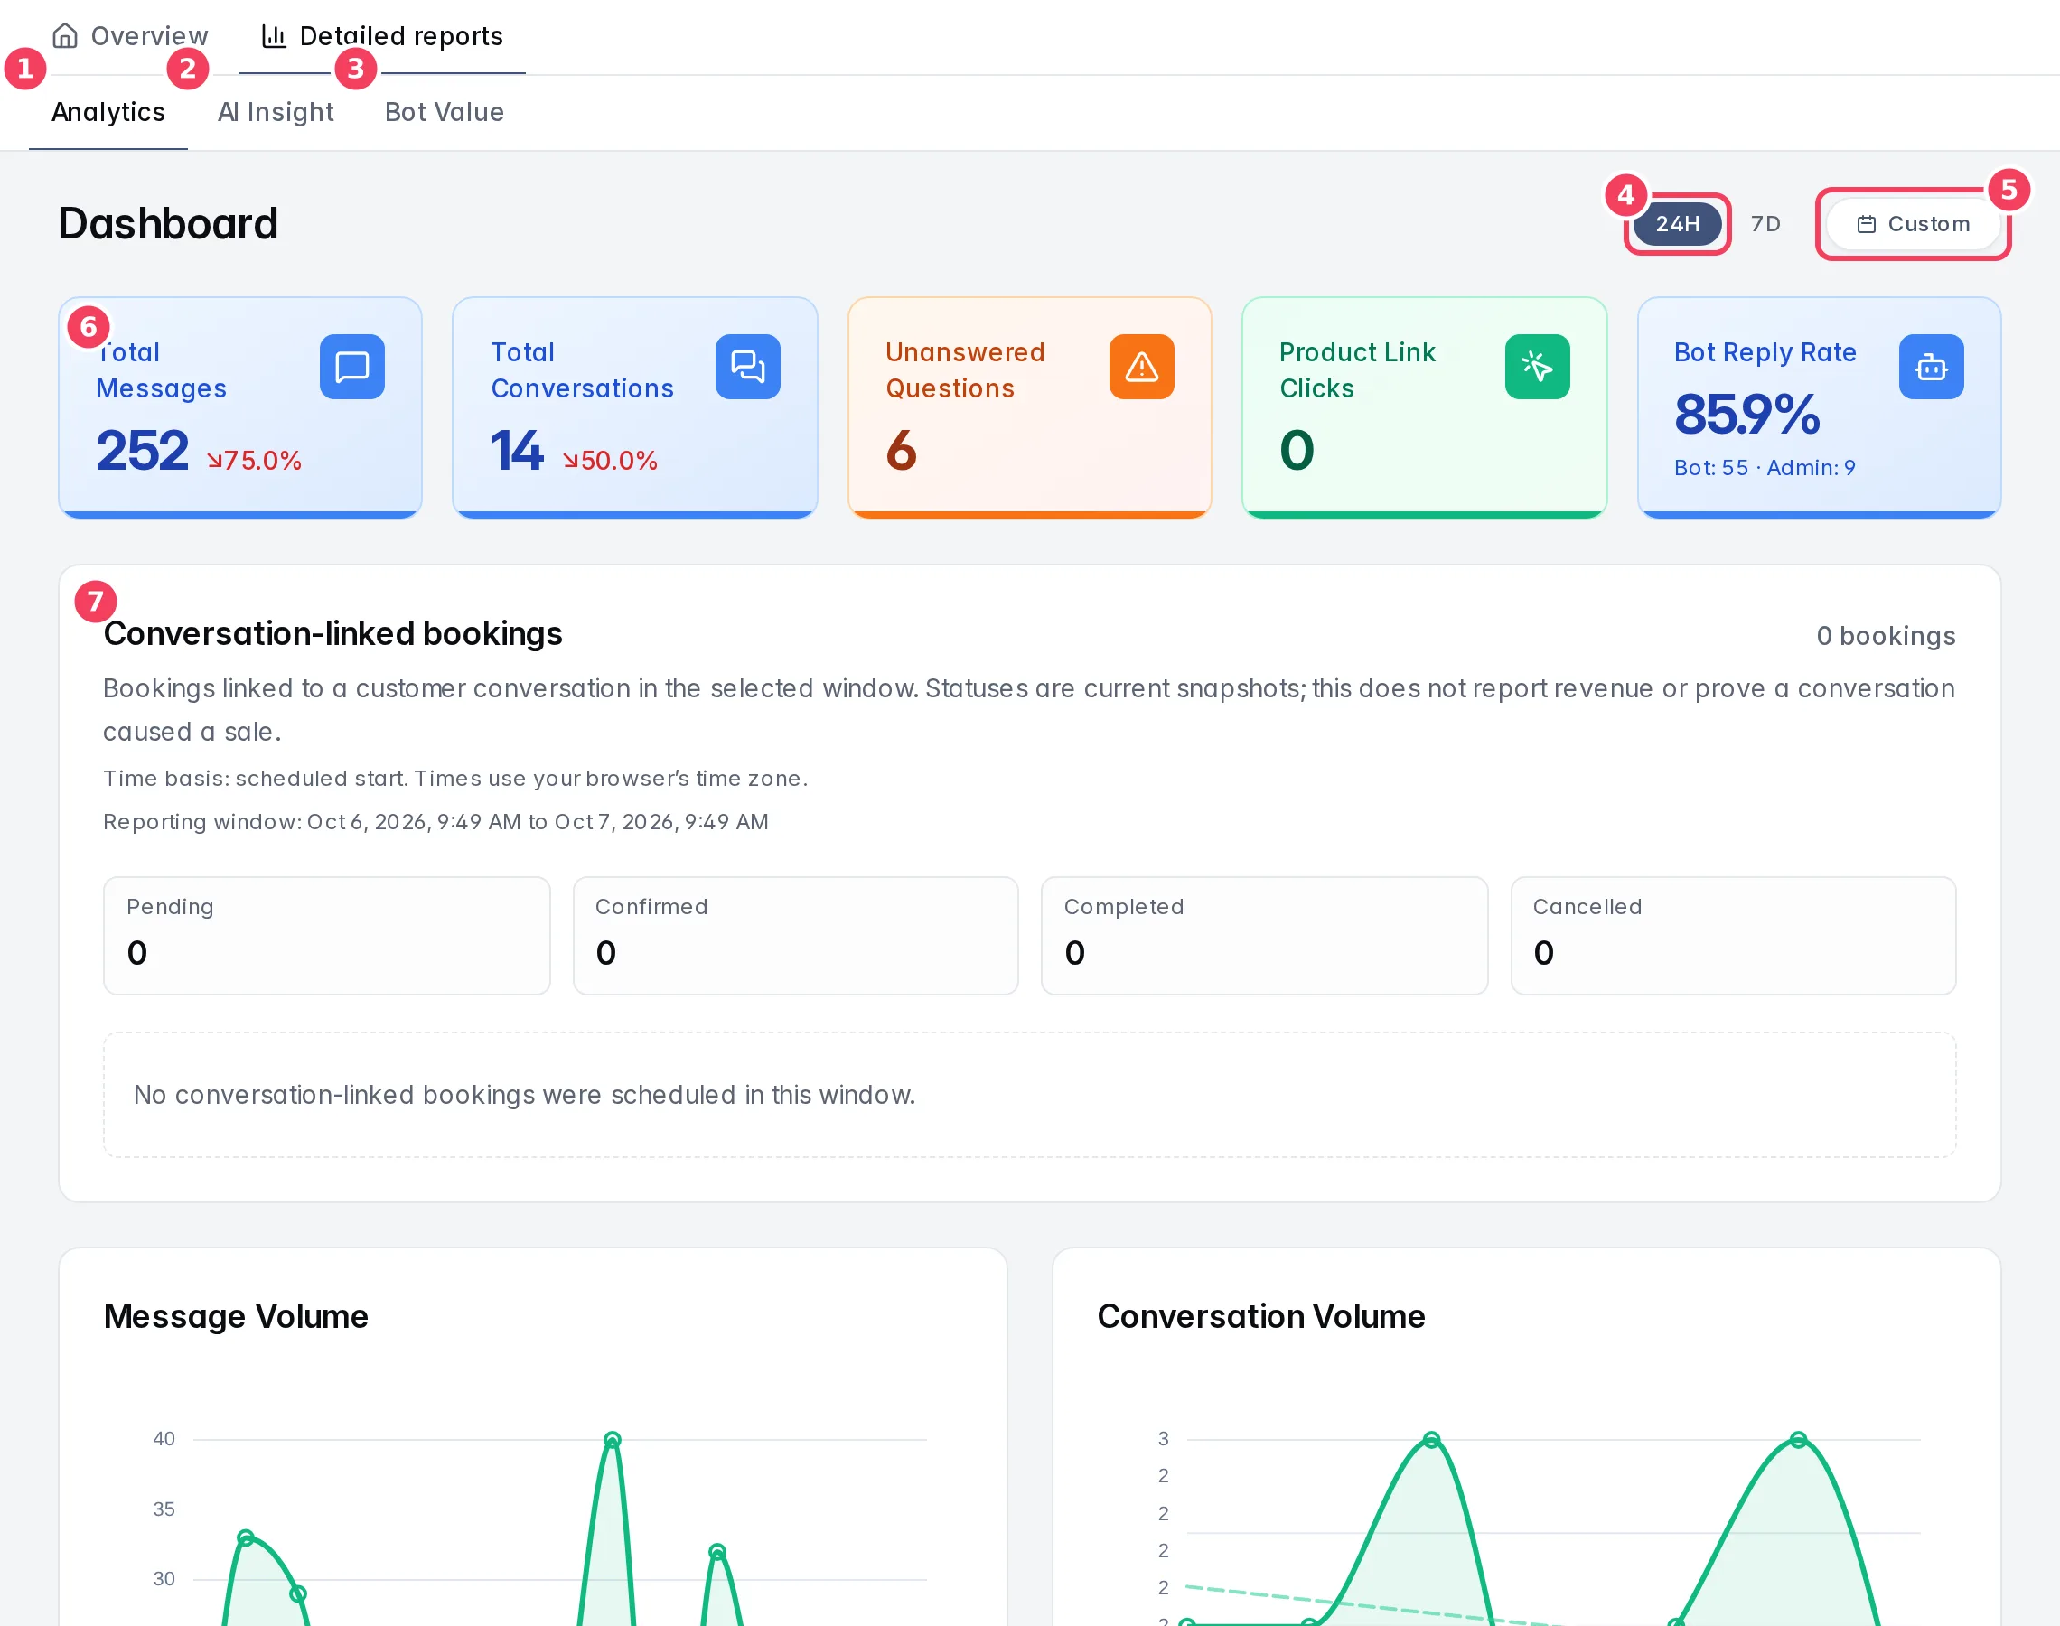This screenshot has height=1626, width=2060.
Task: Click the Product Link Clicks cursor icon
Action: coord(1537,367)
